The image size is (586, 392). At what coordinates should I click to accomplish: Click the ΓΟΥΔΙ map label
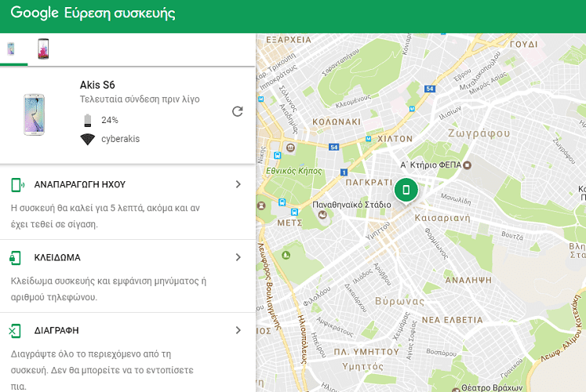(523, 44)
